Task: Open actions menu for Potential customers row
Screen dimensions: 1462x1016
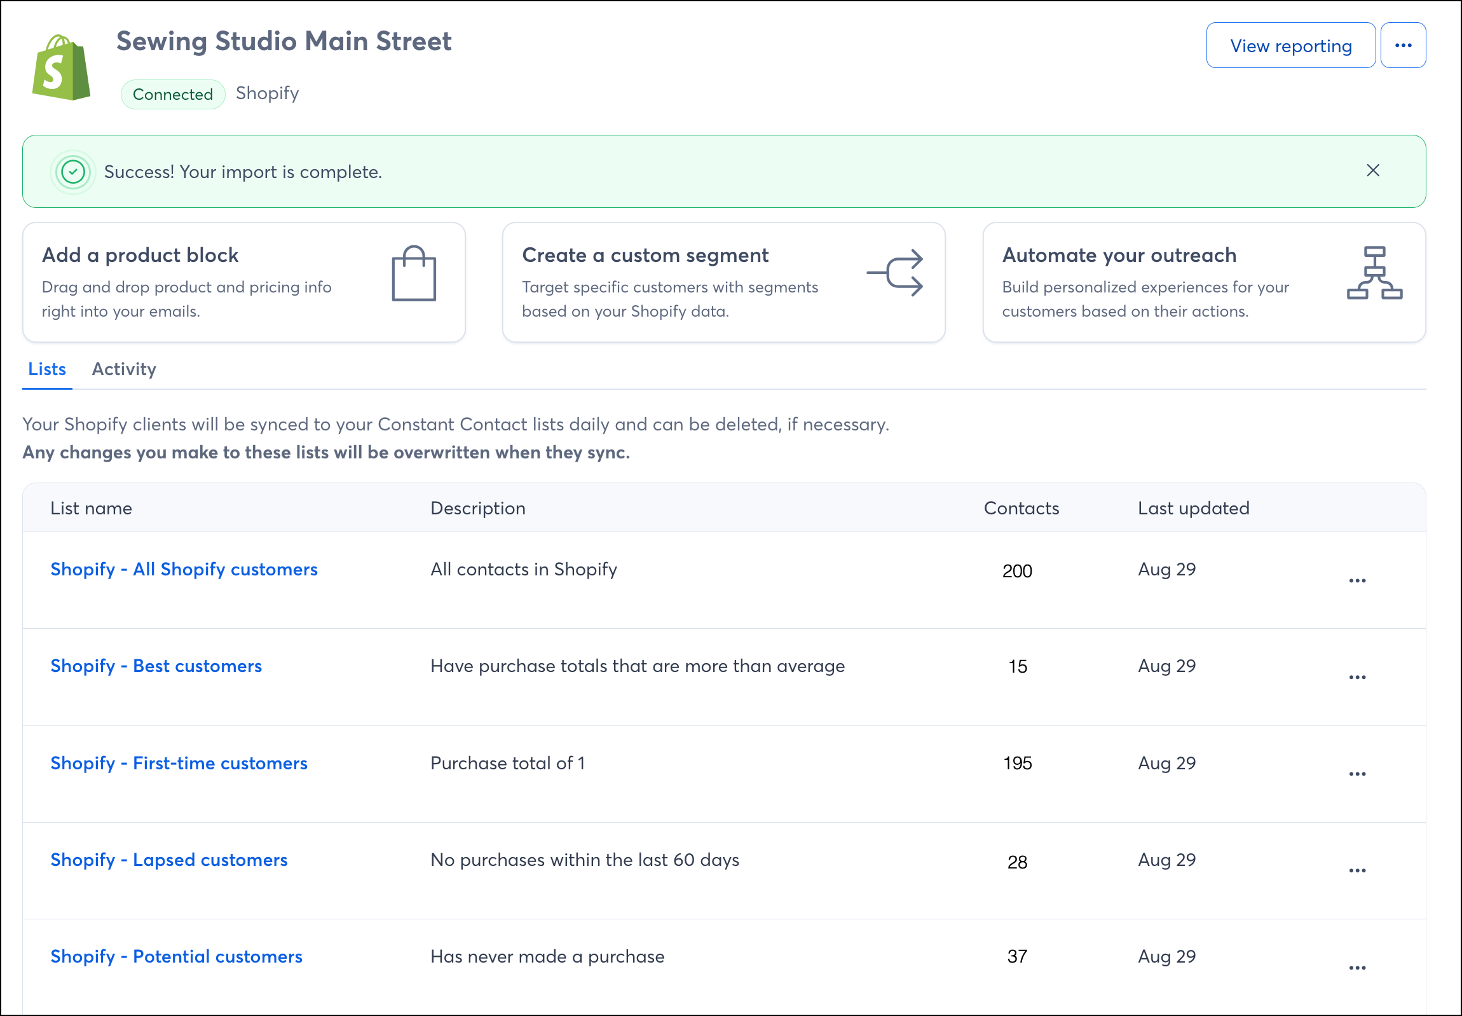Action: 1357,968
